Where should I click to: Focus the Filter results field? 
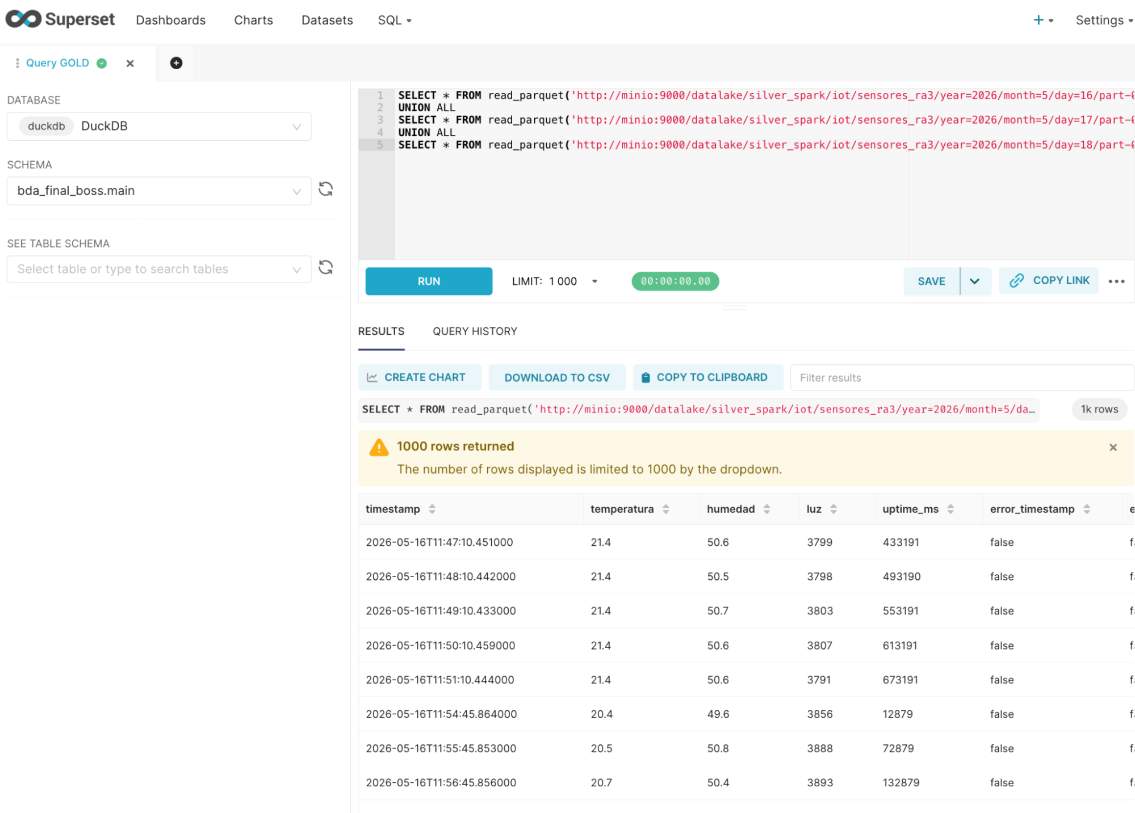point(962,378)
